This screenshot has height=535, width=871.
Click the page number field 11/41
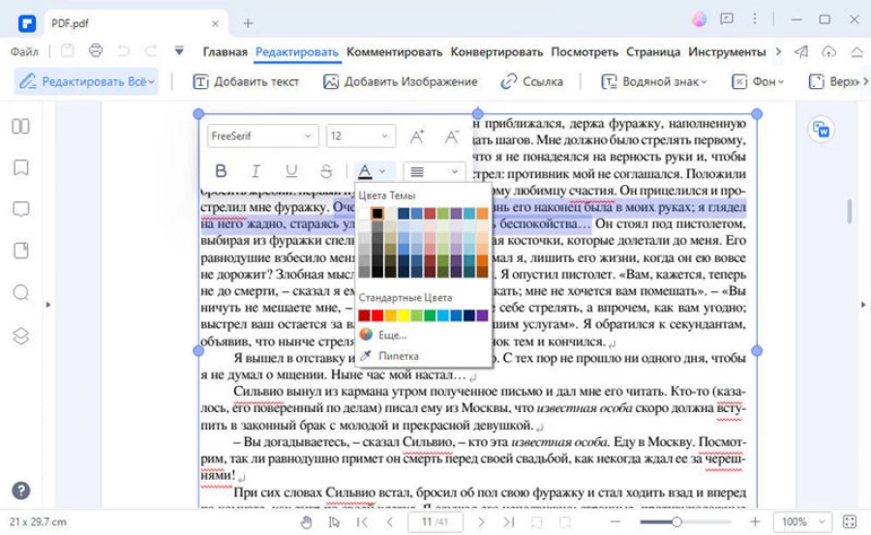pyautogui.click(x=434, y=522)
